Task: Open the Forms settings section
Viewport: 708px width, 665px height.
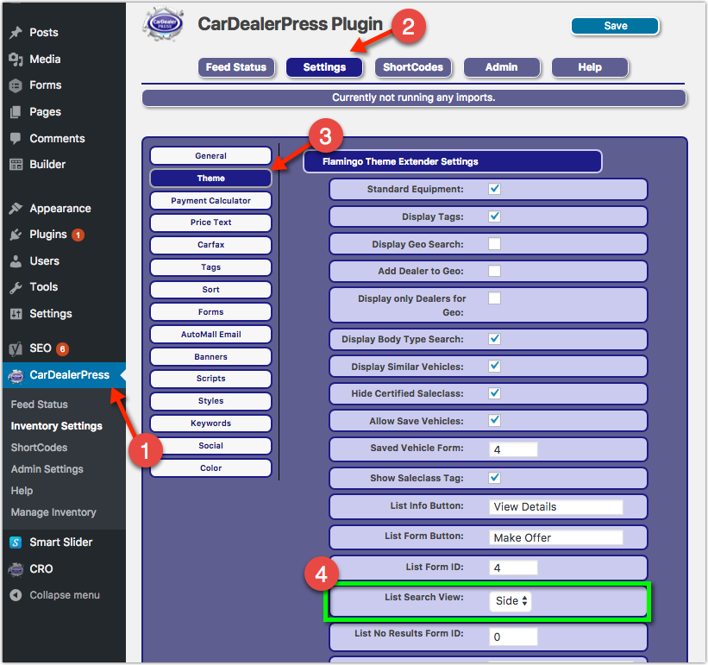Action: point(211,312)
